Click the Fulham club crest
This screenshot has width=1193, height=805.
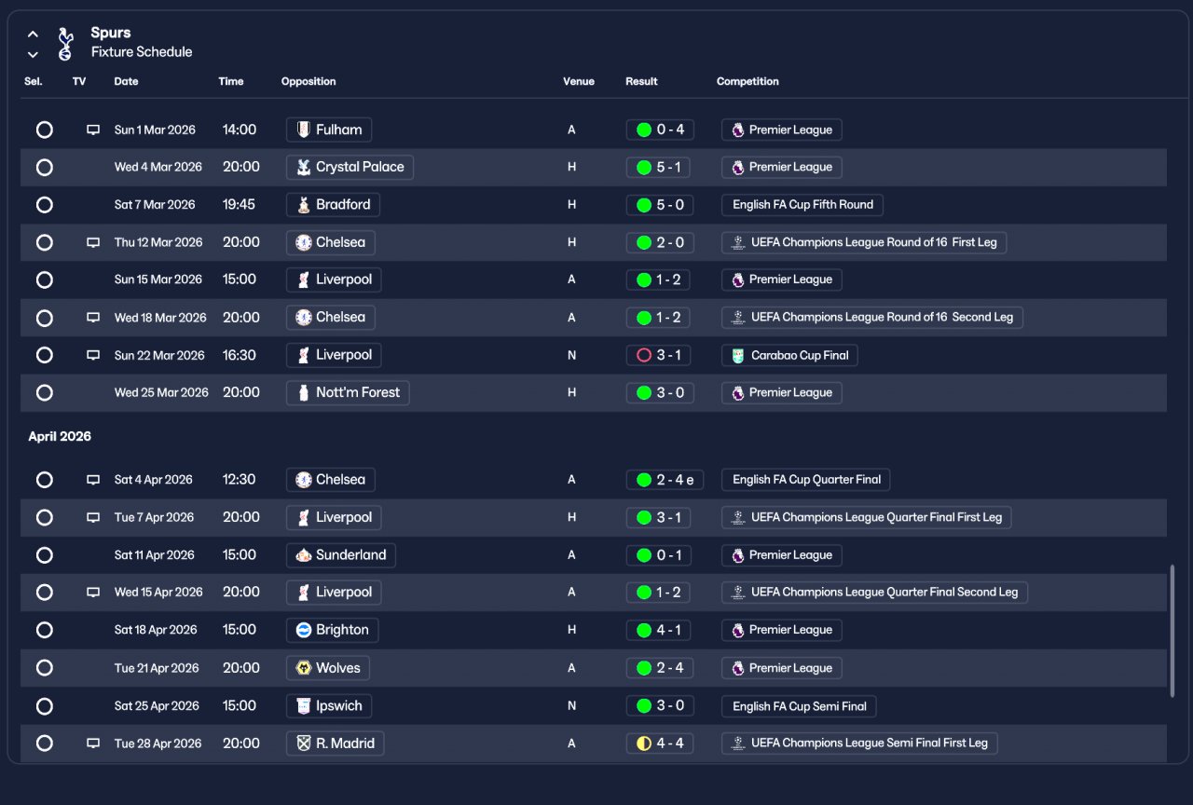tap(303, 130)
